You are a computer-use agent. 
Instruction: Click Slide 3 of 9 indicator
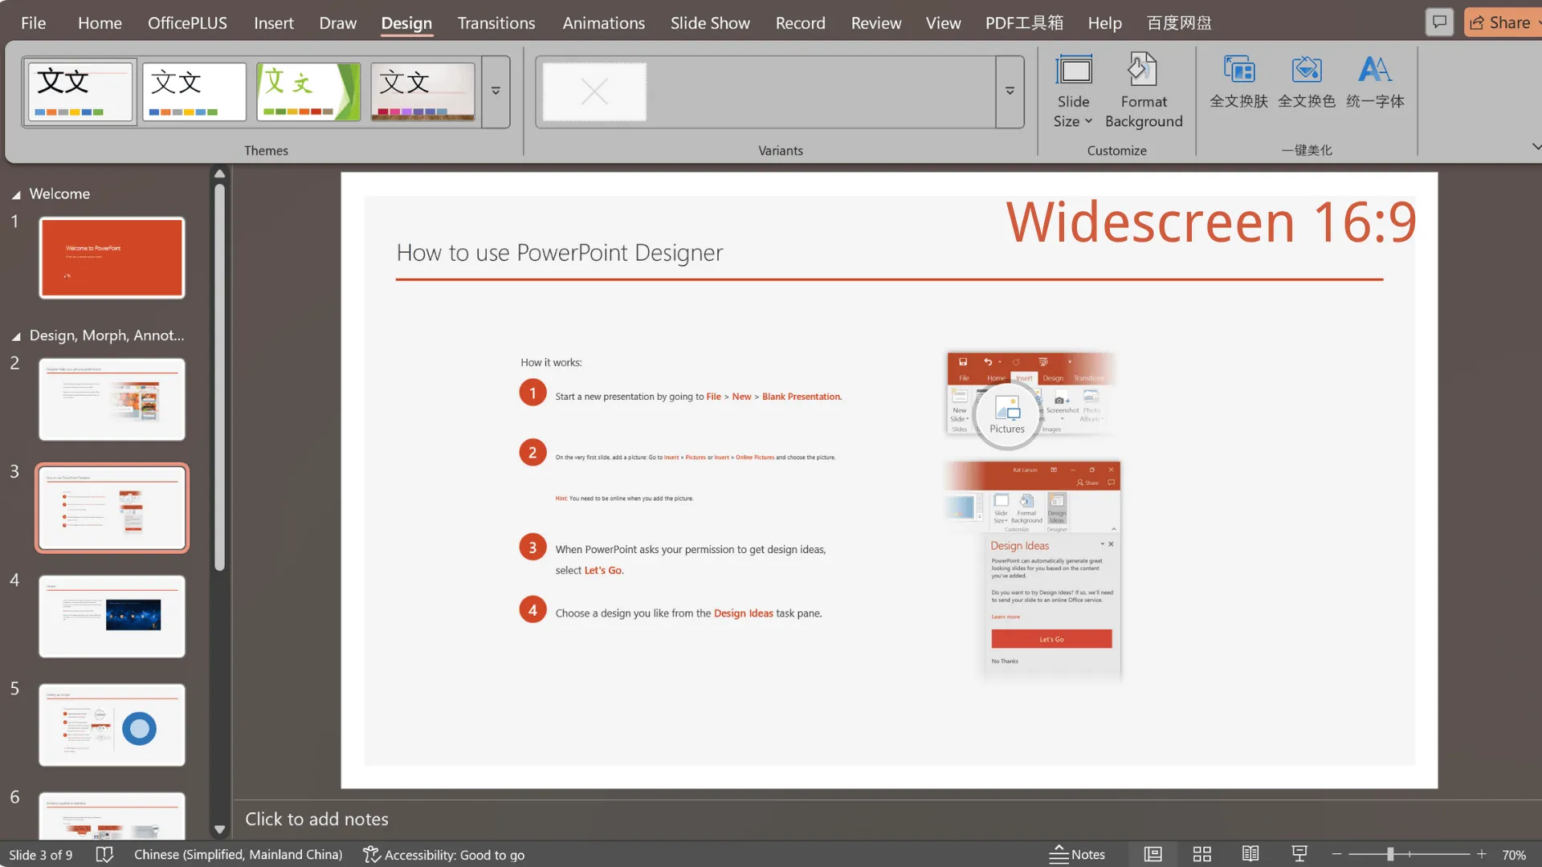(x=40, y=855)
